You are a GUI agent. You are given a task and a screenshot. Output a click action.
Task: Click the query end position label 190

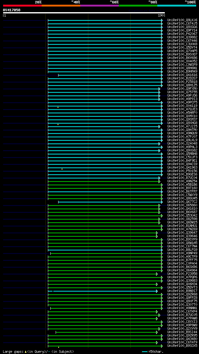coord(161,15)
